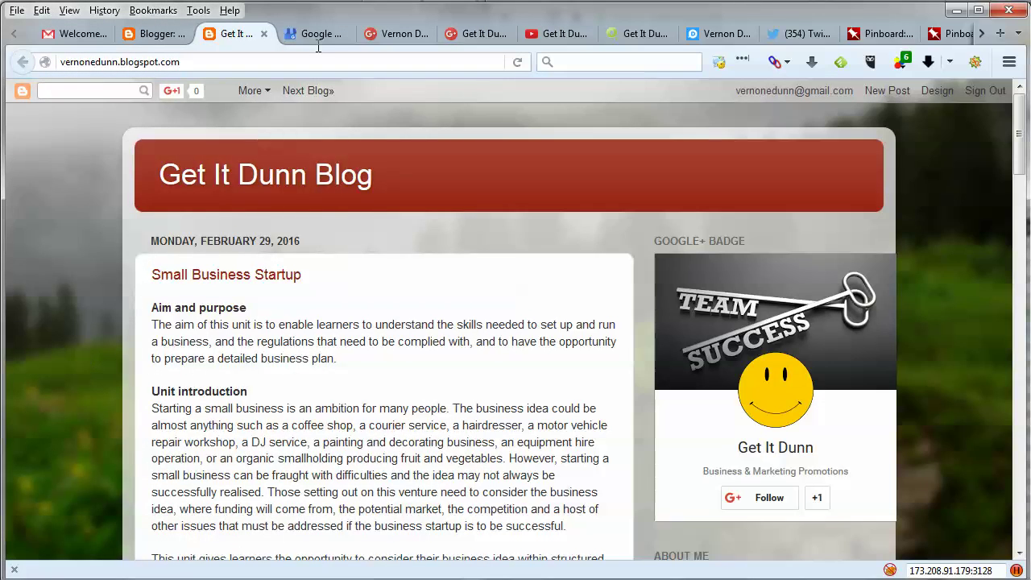Click the Hootsuite owl toolbar icon
The image size is (1031, 580).
coord(870,62)
